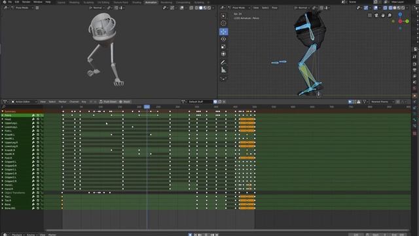Unlink the Default Stuff action

click(224, 102)
